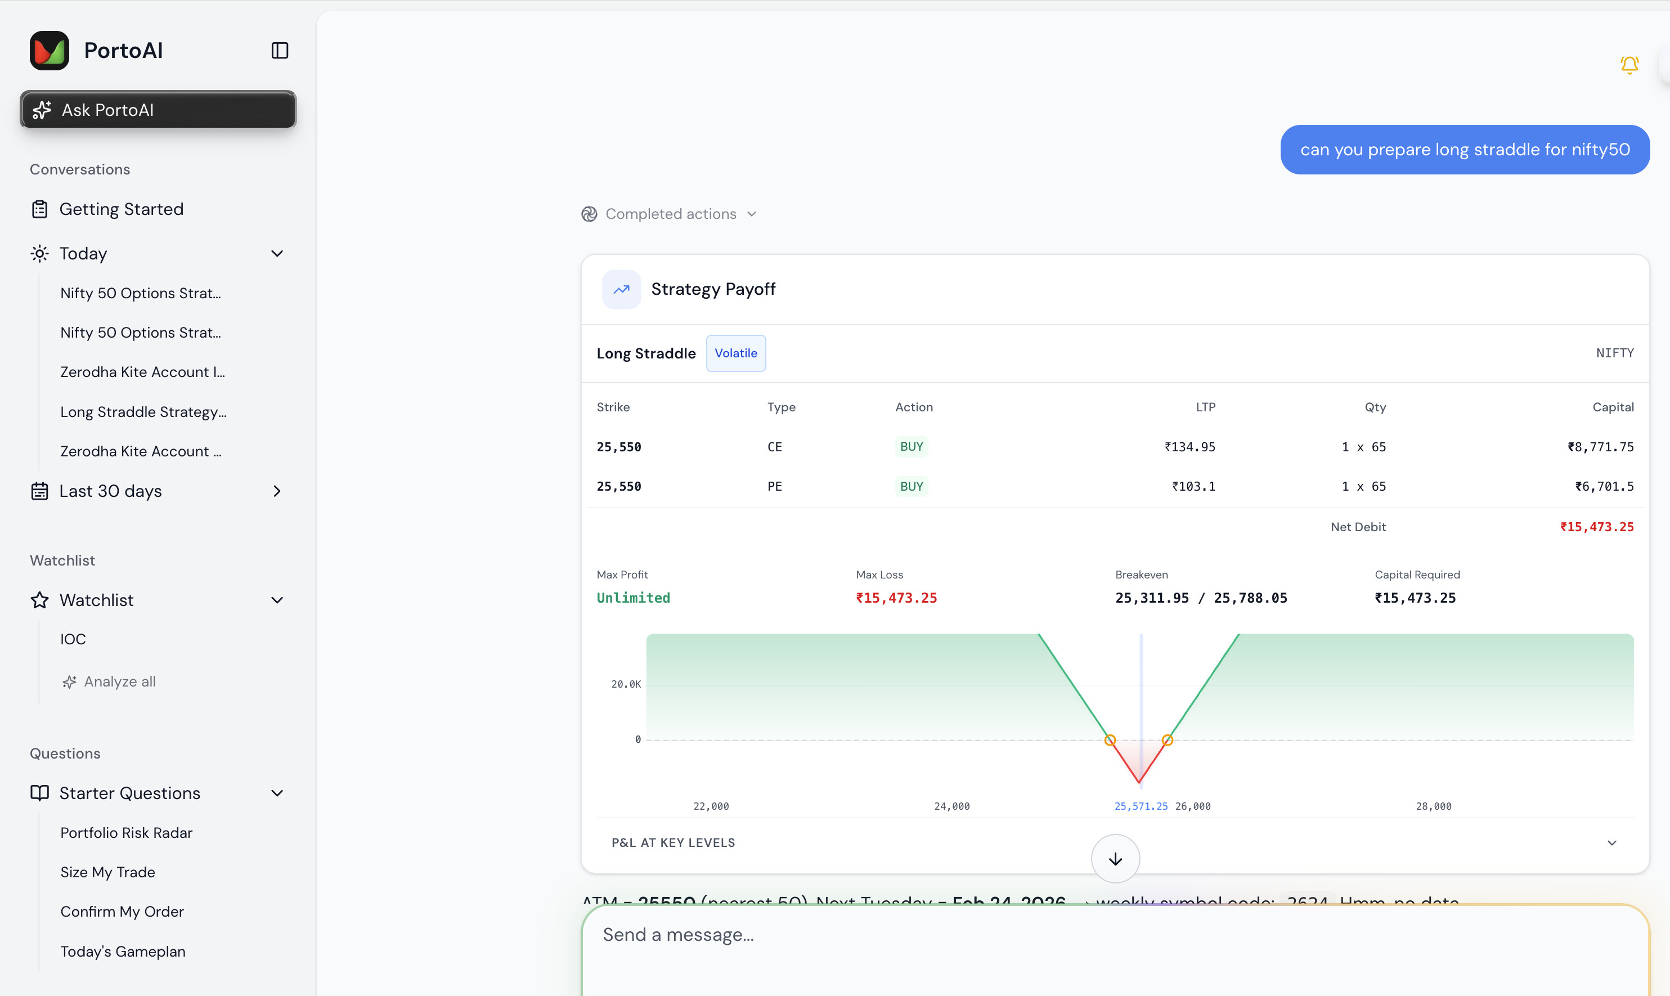Open the Getting Started conversation
The height and width of the screenshot is (996, 1670).
(121, 209)
